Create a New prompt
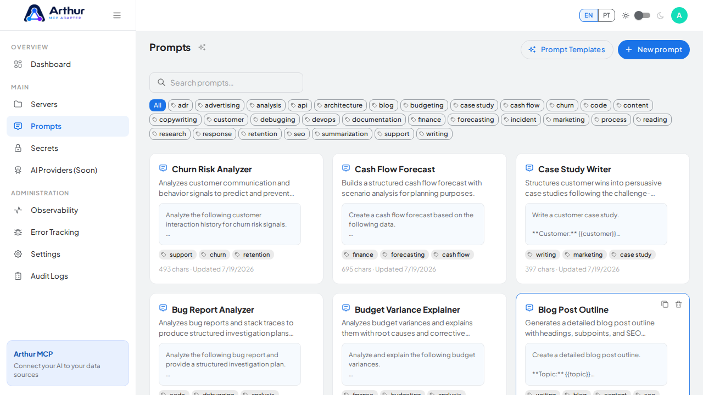 [x=654, y=49]
